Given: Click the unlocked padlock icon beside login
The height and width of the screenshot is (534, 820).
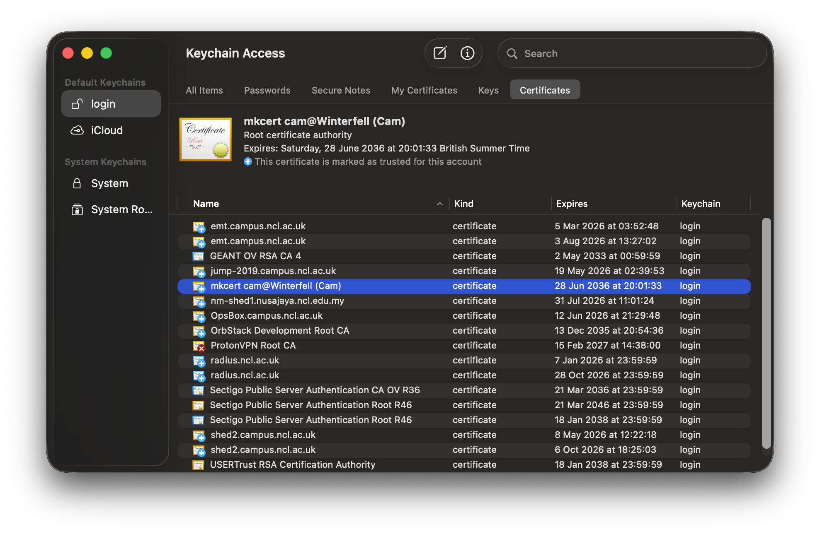Looking at the screenshot, I should pyautogui.click(x=77, y=104).
